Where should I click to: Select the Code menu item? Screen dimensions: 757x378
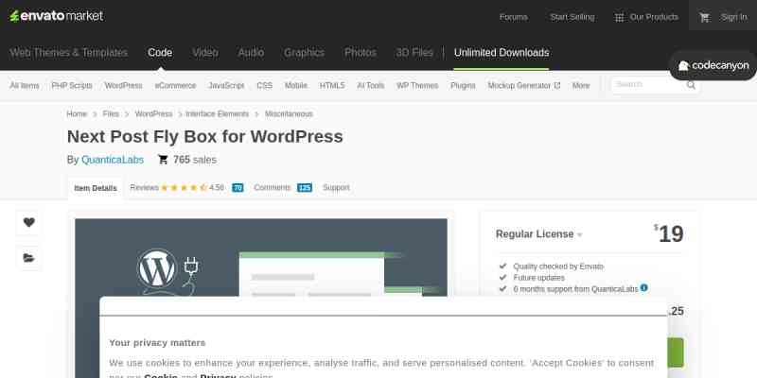160,53
